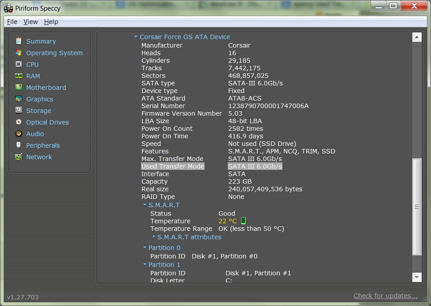The image size is (431, 306).
Task: Click the Operating System Windows flag icon
Action: 18,52
